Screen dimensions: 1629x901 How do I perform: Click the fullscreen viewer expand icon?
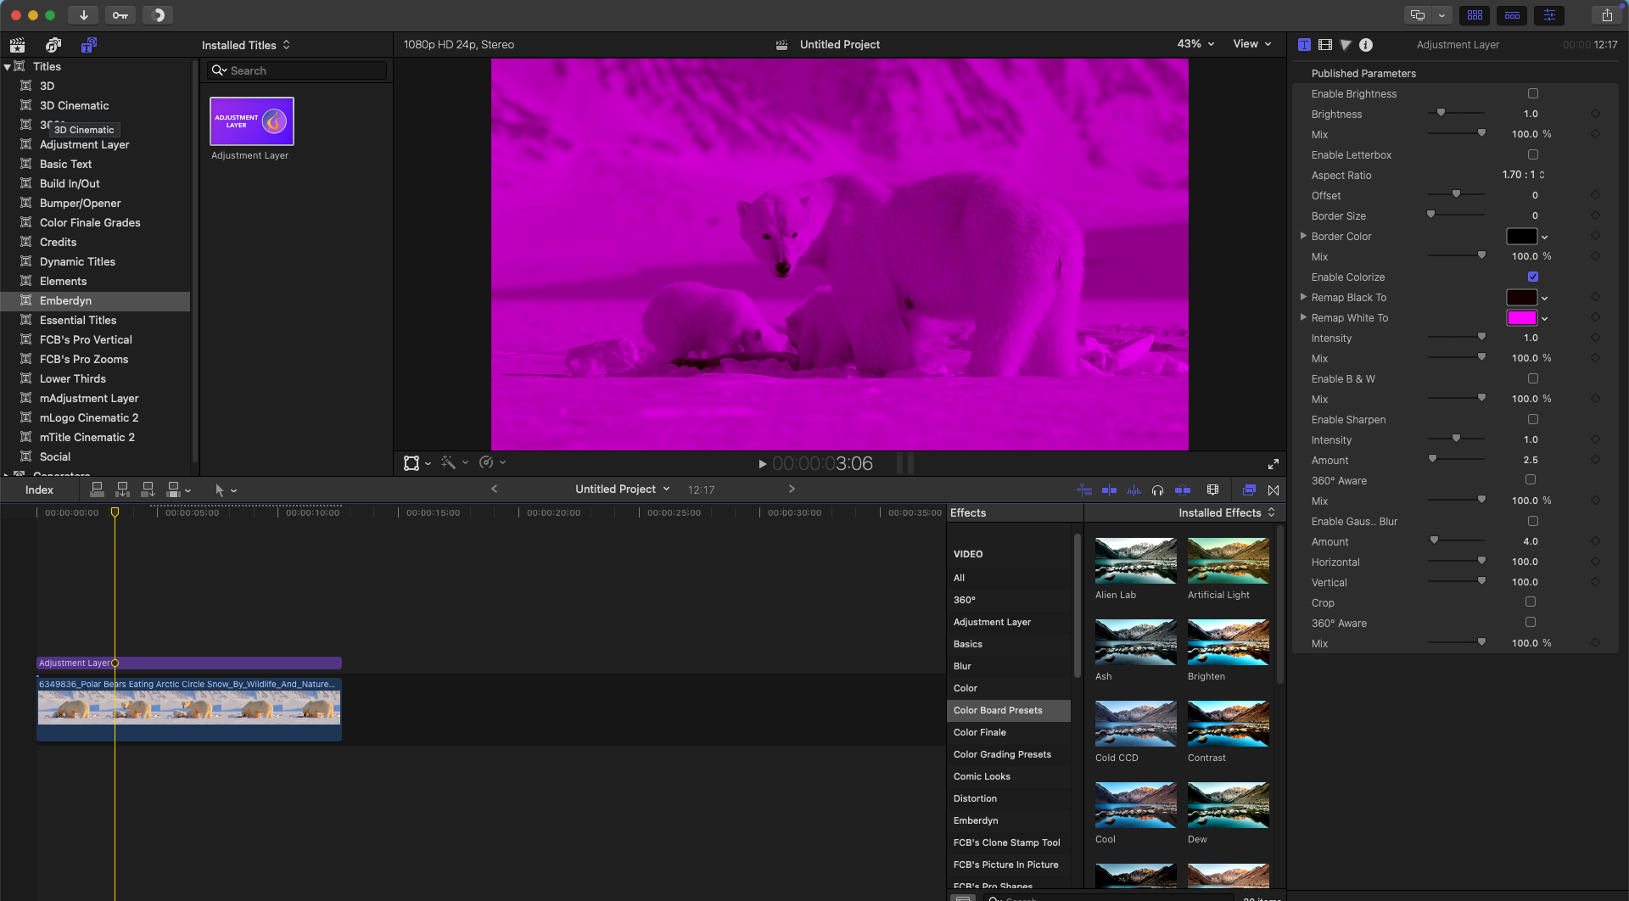tap(1273, 464)
